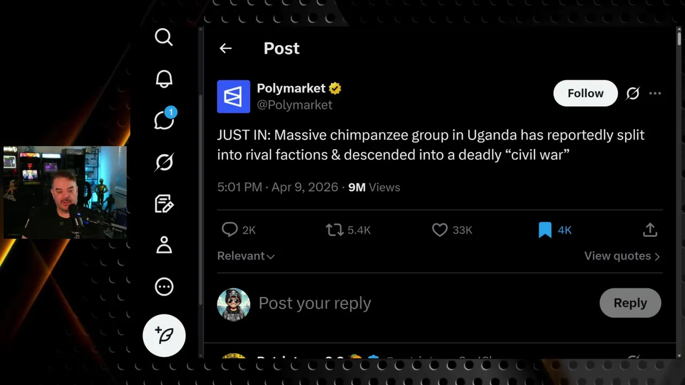Open the profile person icon

click(164, 245)
